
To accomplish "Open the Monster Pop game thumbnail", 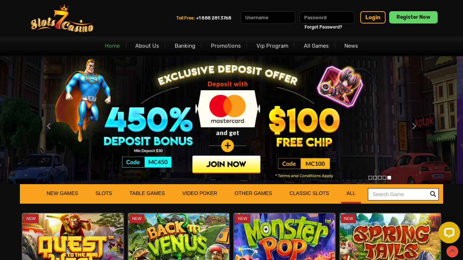I will [284, 237].
